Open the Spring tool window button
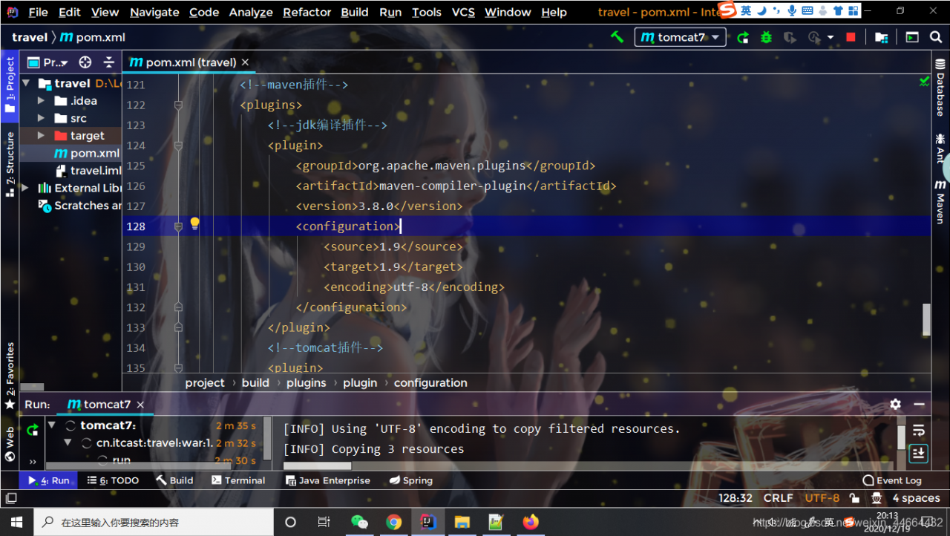Screen dimensions: 950x536 410,480
